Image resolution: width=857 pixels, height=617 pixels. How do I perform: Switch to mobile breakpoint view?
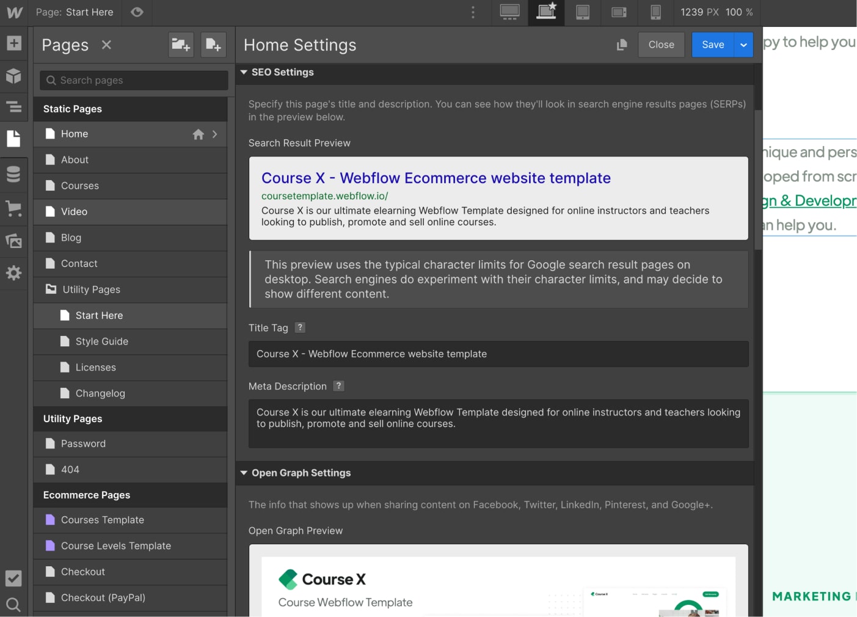(655, 12)
